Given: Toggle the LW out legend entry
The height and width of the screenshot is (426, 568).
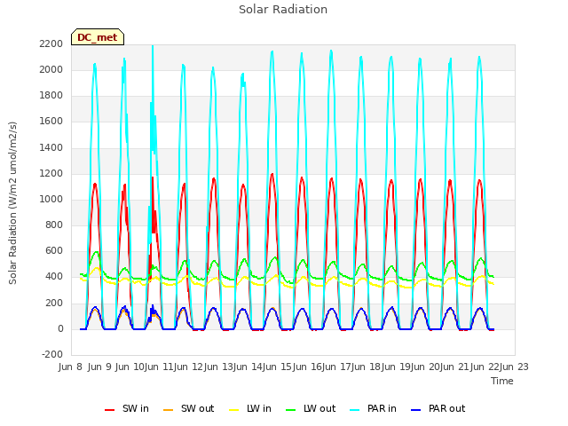Looking at the screenshot, I should point(311,408).
